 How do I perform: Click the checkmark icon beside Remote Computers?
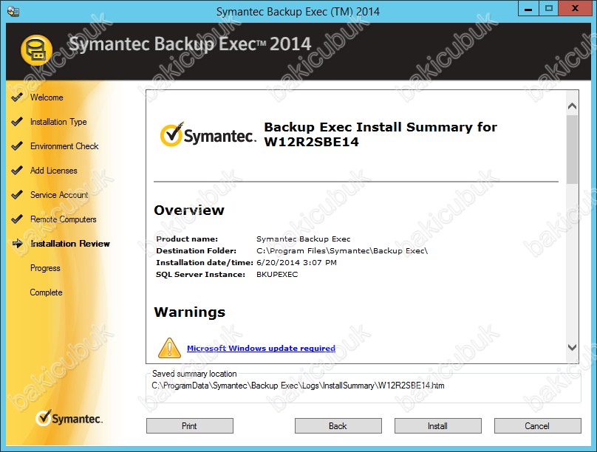tap(17, 219)
